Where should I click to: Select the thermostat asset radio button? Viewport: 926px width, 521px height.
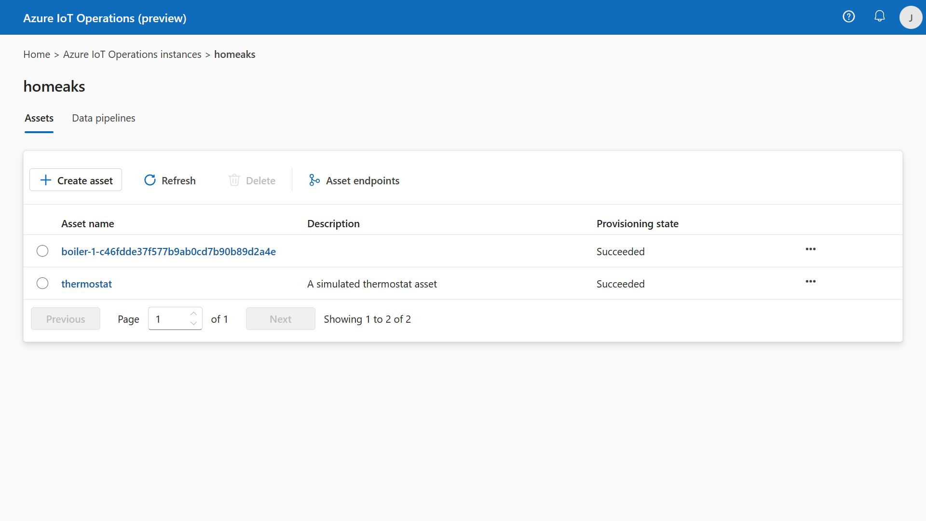click(42, 283)
